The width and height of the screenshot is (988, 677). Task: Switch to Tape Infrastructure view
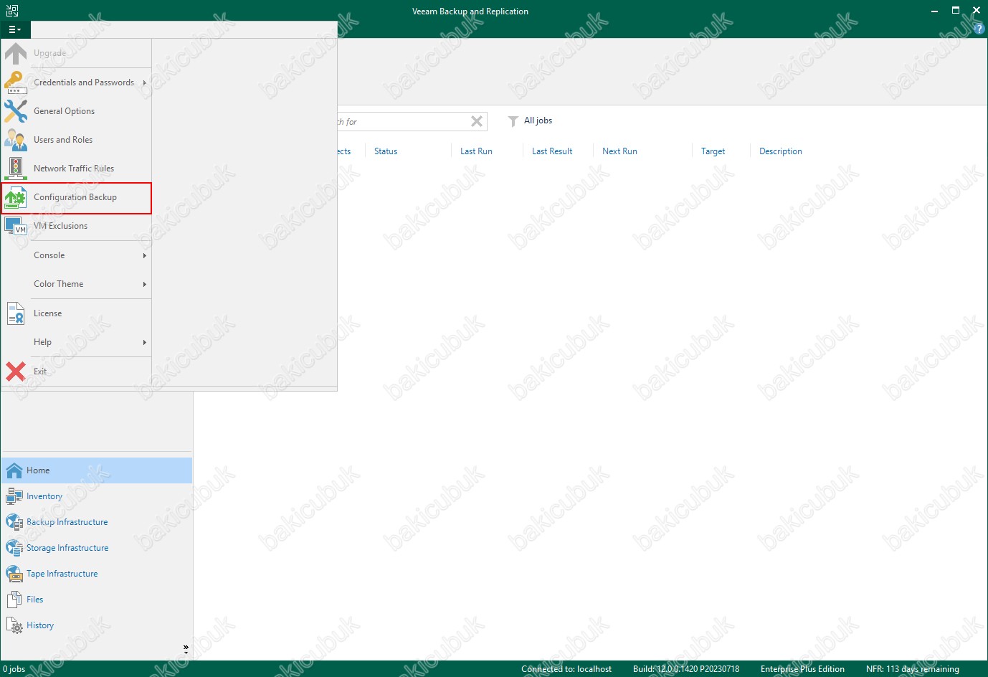click(x=97, y=574)
